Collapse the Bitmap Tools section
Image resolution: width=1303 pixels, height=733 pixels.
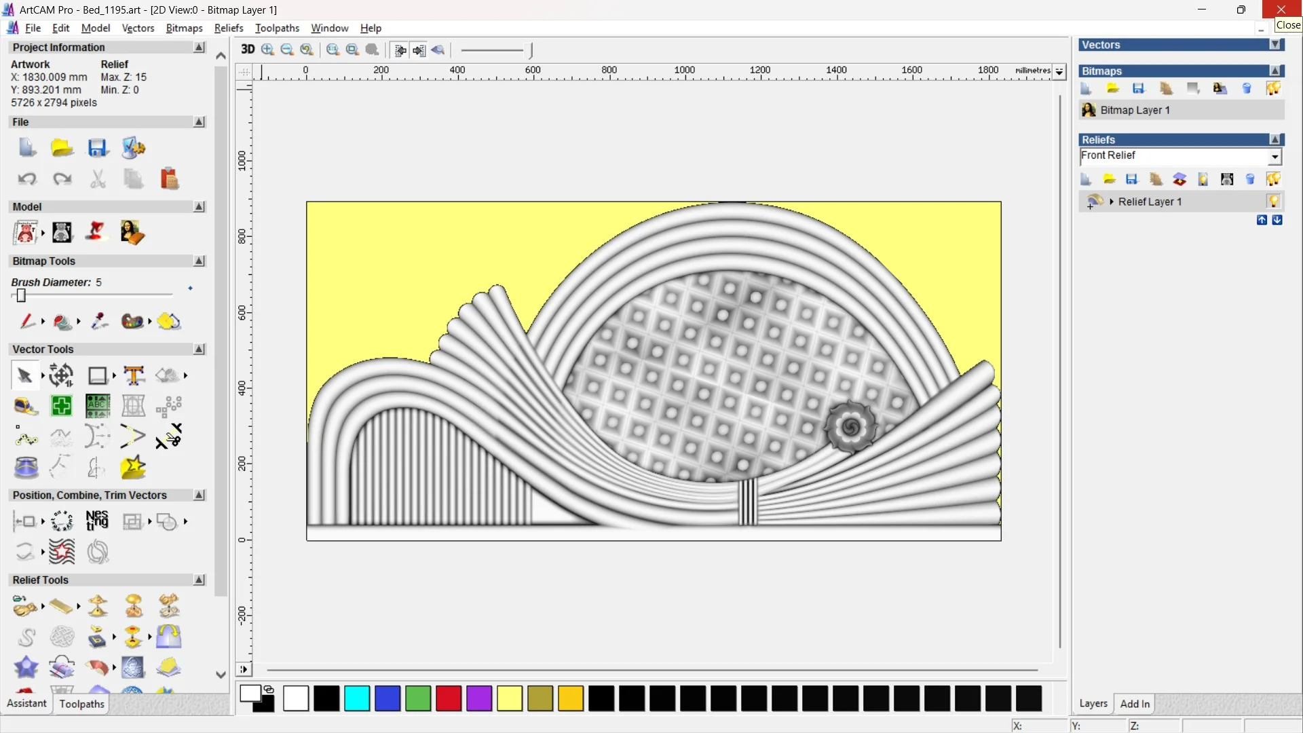pyautogui.click(x=199, y=261)
